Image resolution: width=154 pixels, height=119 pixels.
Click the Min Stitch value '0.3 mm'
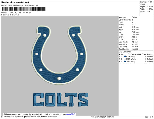pos(135,44)
